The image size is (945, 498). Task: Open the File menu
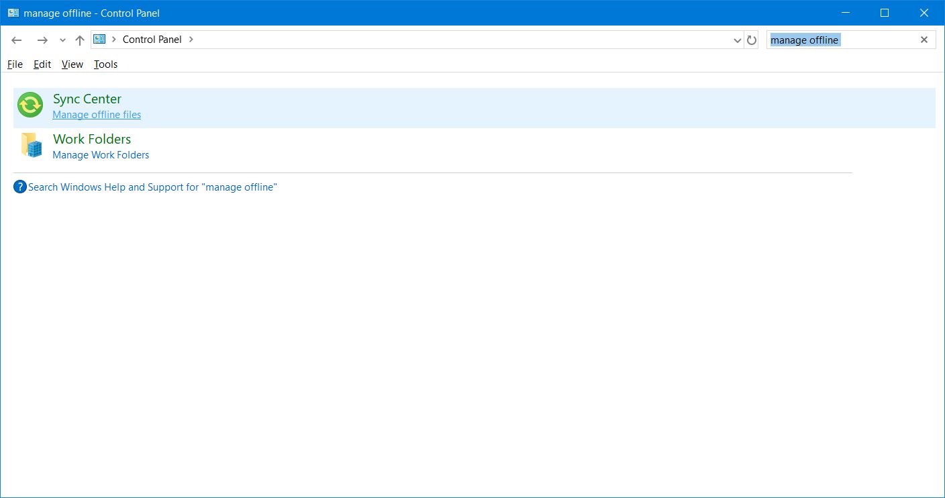click(x=15, y=64)
